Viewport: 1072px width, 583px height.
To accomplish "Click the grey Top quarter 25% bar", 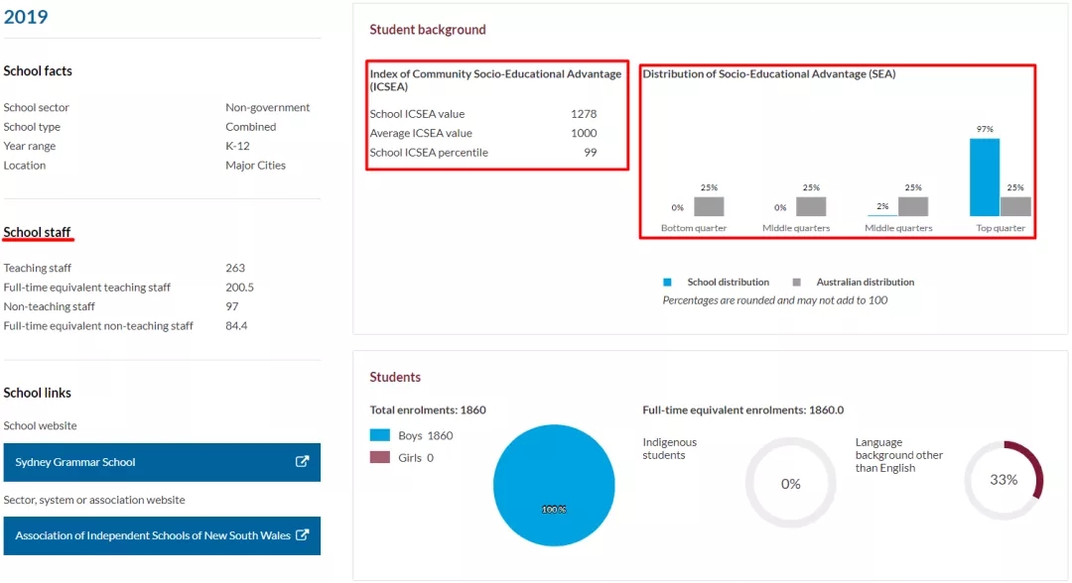I will pyautogui.click(x=1015, y=206).
